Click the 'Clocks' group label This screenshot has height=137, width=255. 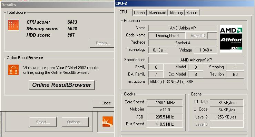[129, 94]
